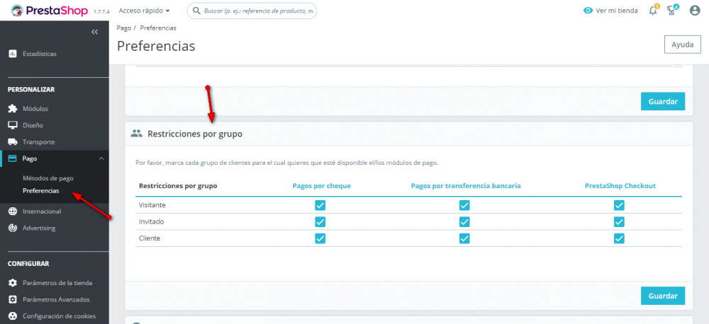Viewport: 709px width, 324px height.
Task: Collapse the sidebar with double chevron
Action: [95, 33]
